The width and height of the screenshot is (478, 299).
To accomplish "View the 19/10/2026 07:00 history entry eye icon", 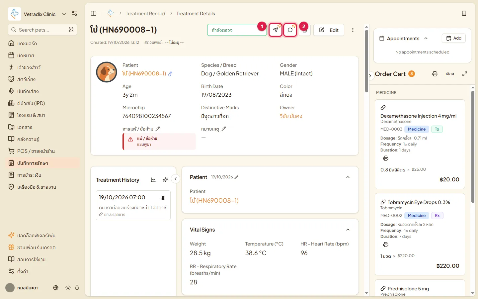I will click(163, 198).
